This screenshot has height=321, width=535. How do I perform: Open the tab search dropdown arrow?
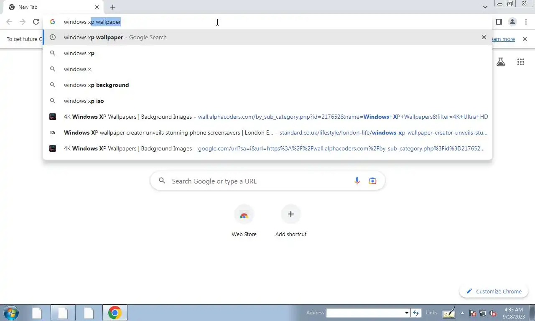[x=485, y=7]
